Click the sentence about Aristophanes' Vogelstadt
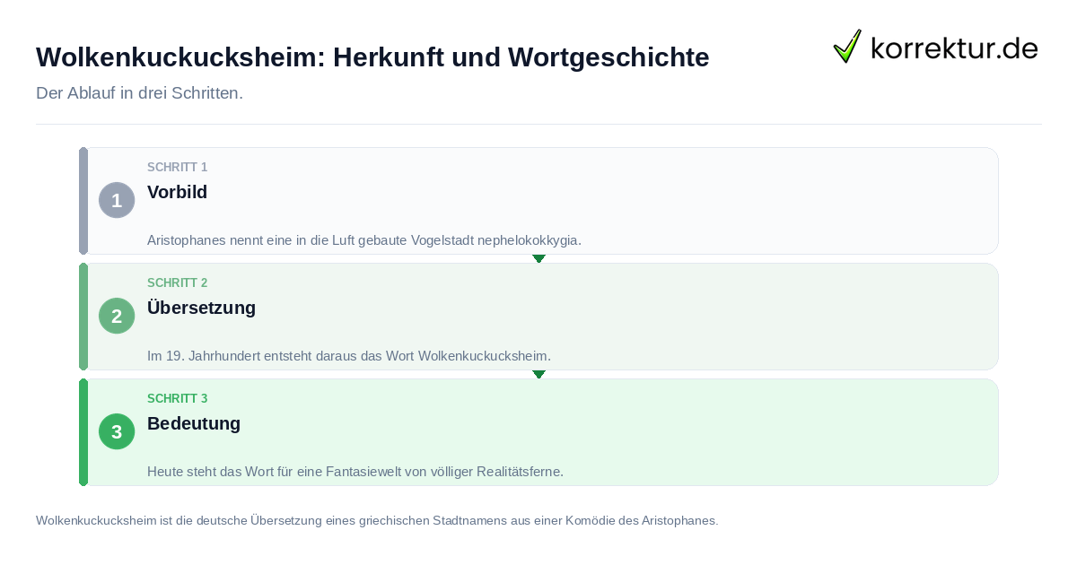Screen dimensions: 1077x565 [x=364, y=240]
